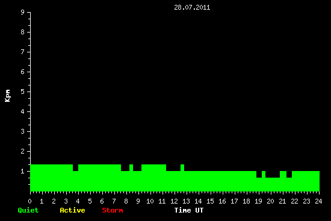Click the hour 19 tick label

pyautogui.click(x=258, y=201)
